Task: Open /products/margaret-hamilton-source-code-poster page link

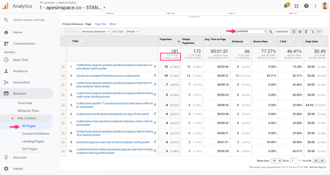Action: click(x=108, y=76)
